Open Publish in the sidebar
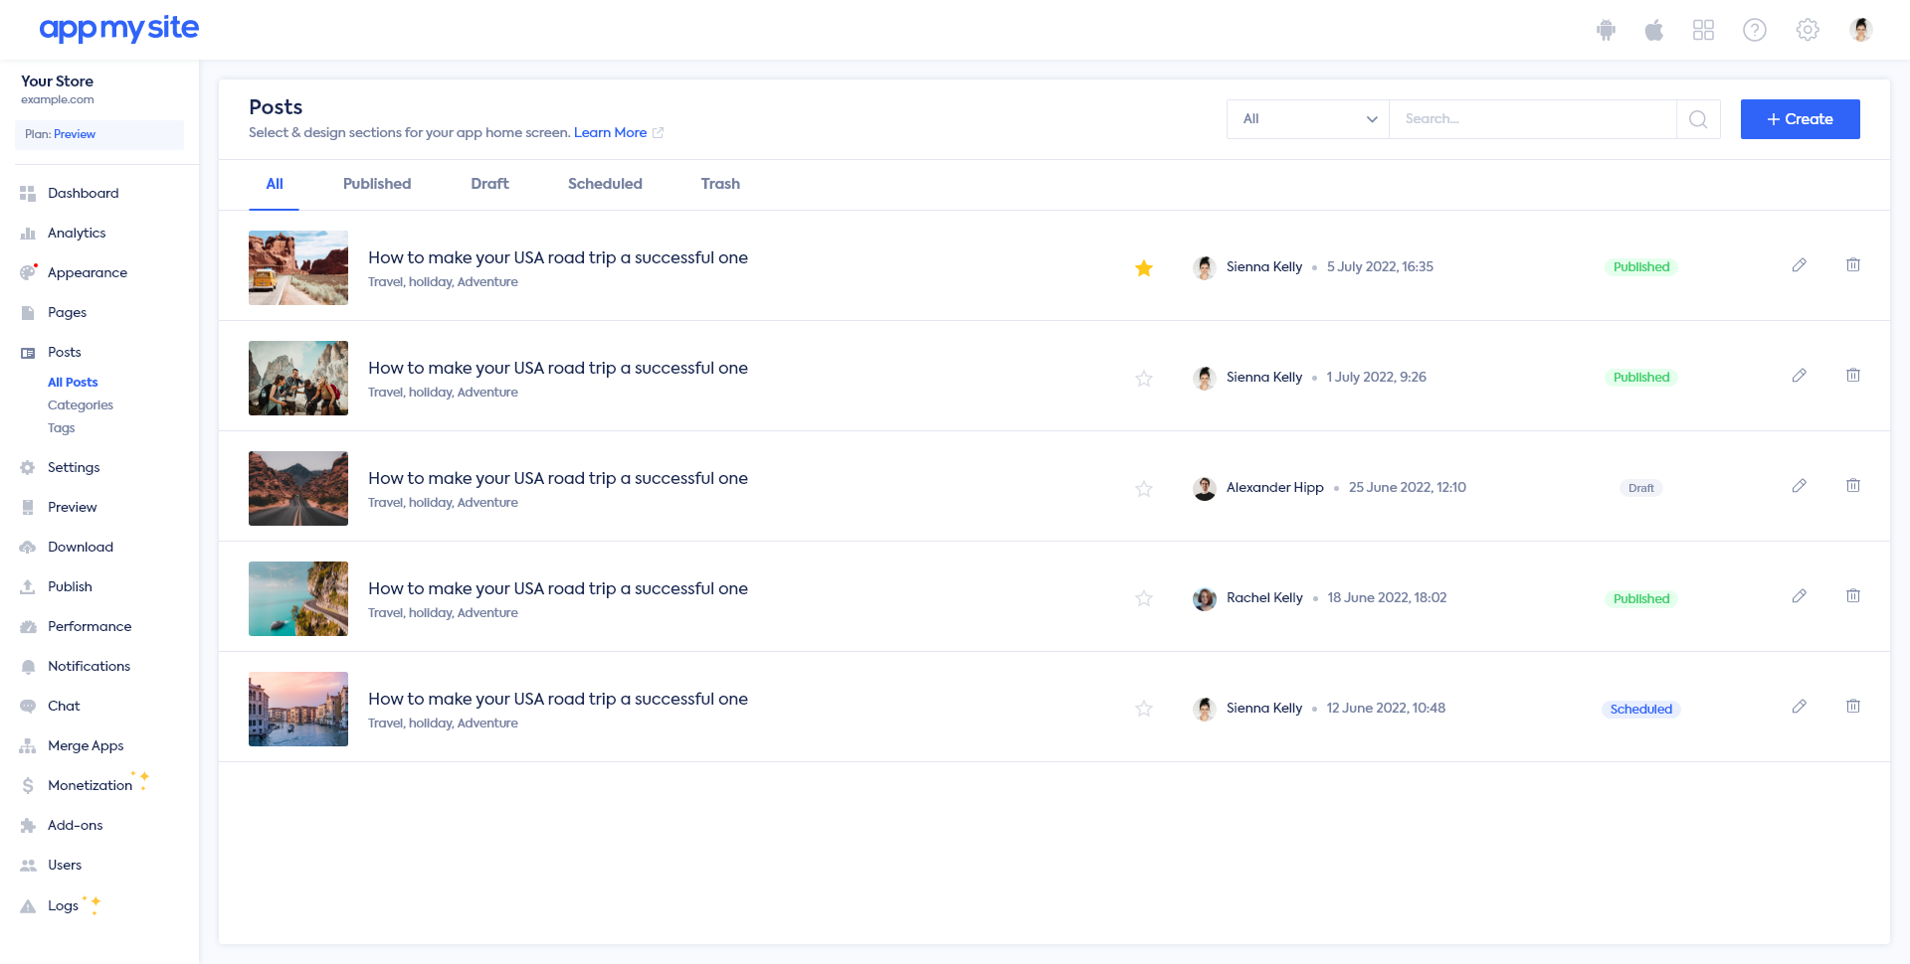 point(70,586)
